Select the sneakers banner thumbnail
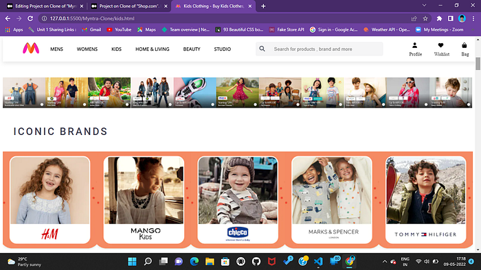 [194, 93]
